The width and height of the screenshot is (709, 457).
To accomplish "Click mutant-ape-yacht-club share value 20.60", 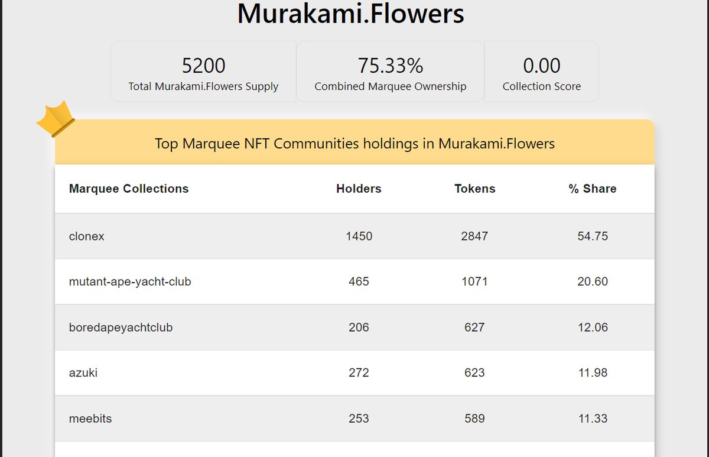I will (x=593, y=281).
